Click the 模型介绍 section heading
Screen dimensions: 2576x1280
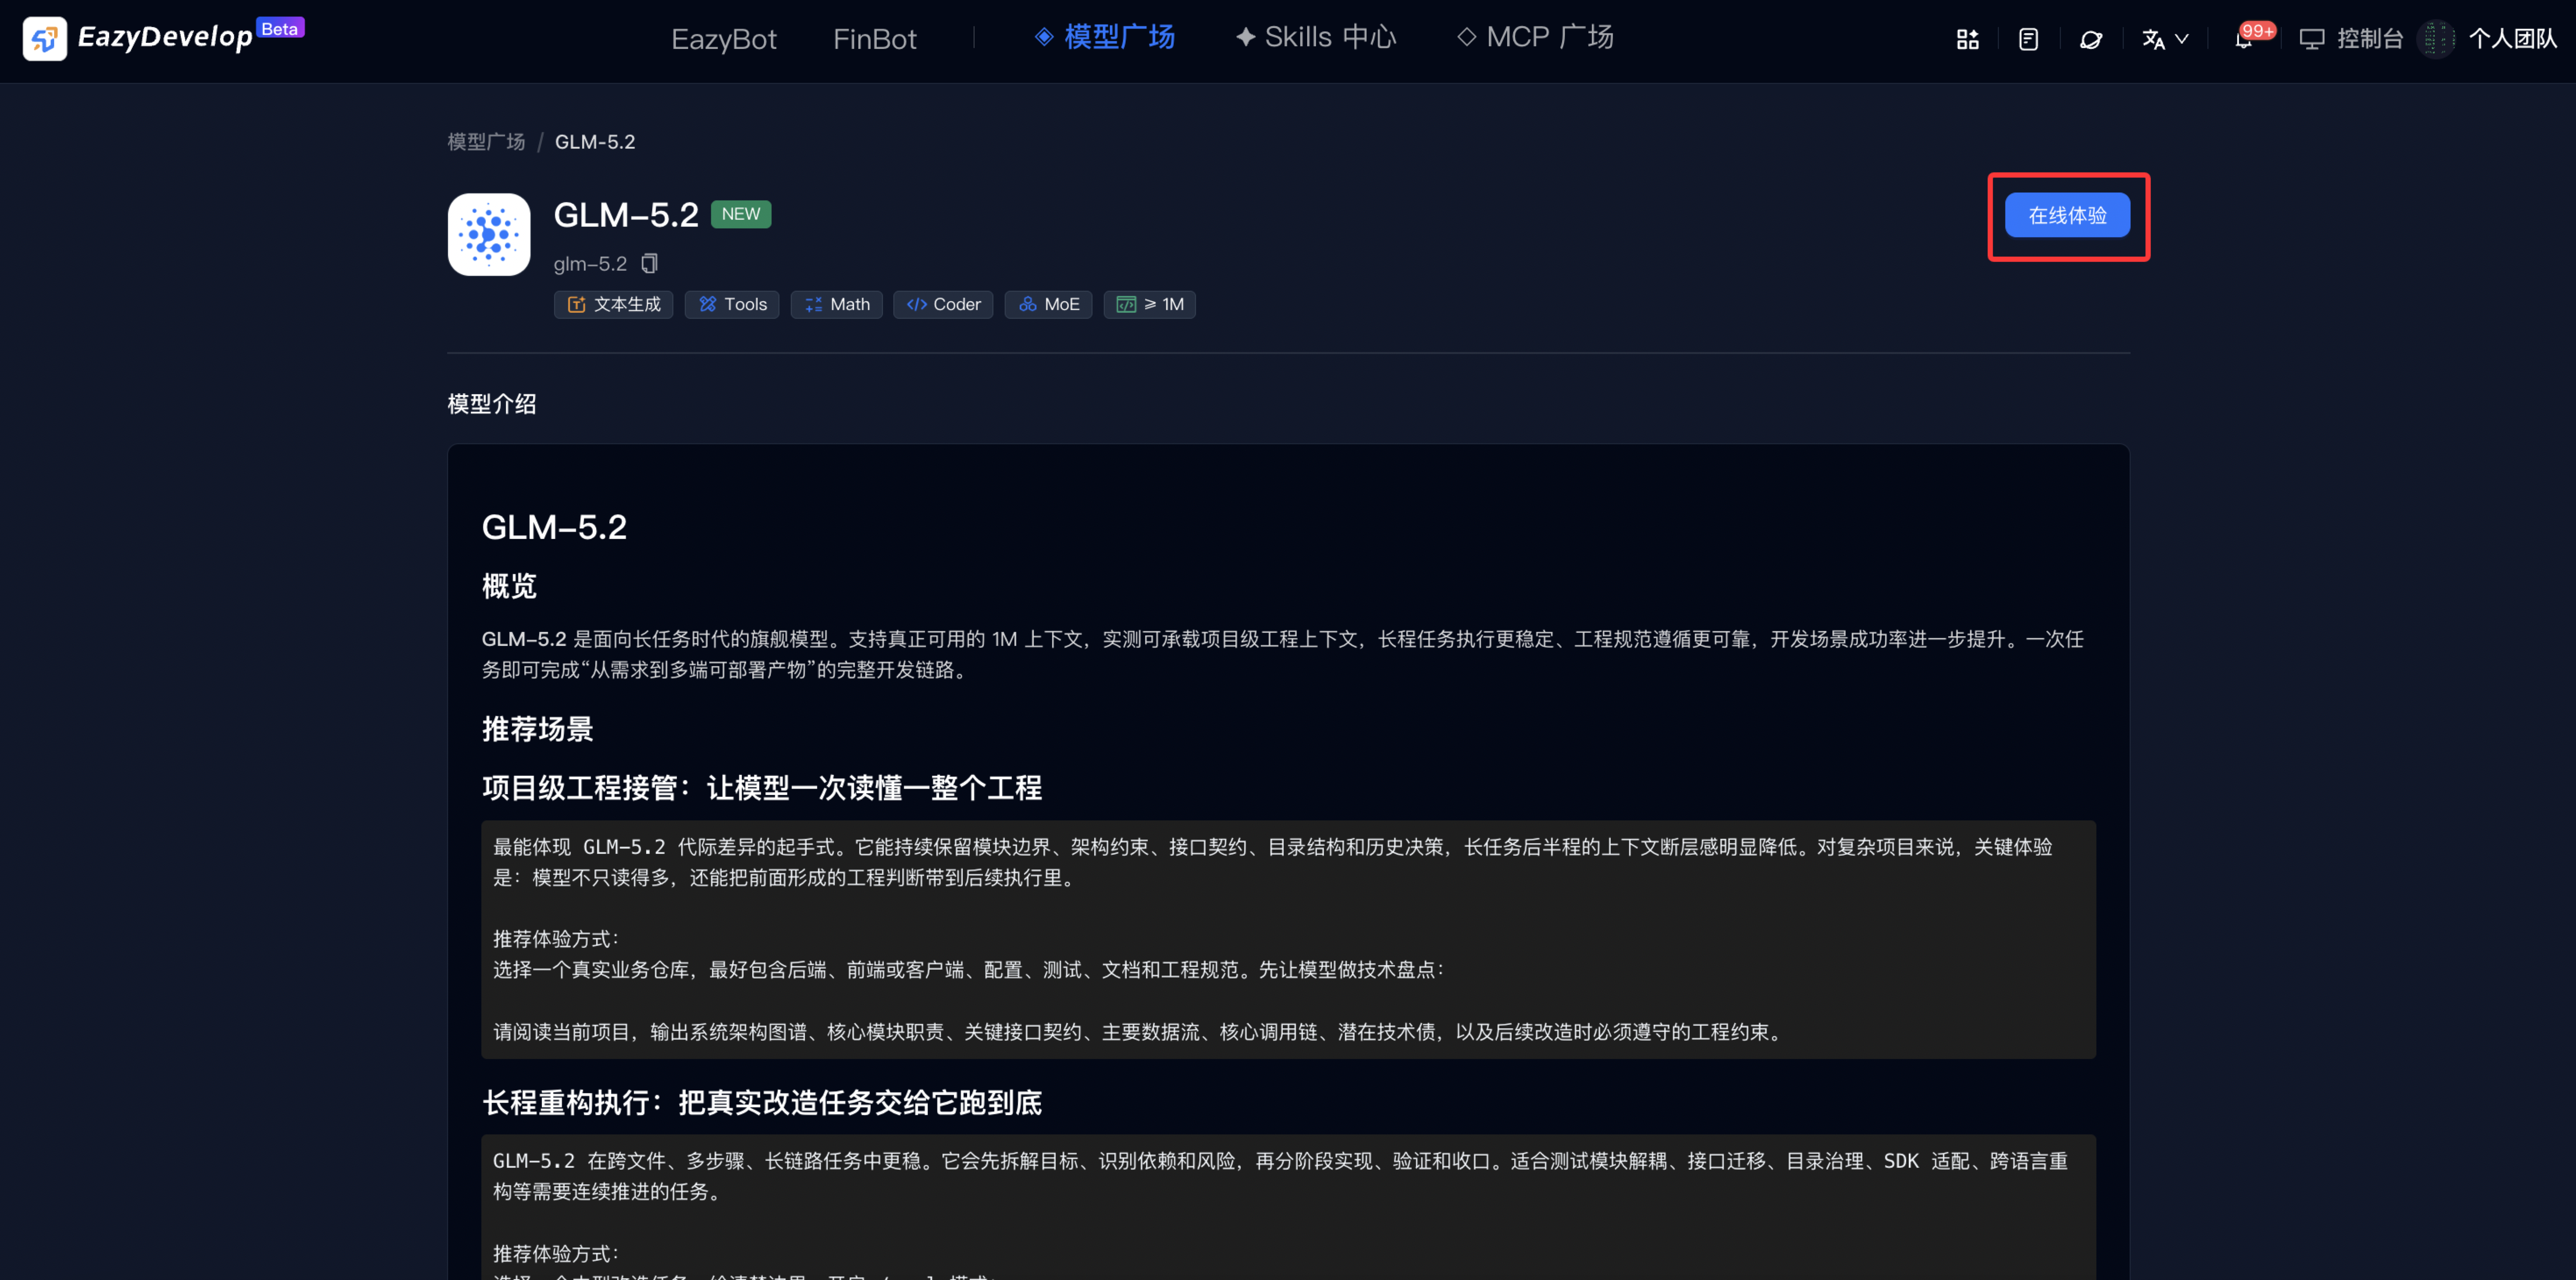pos(492,404)
